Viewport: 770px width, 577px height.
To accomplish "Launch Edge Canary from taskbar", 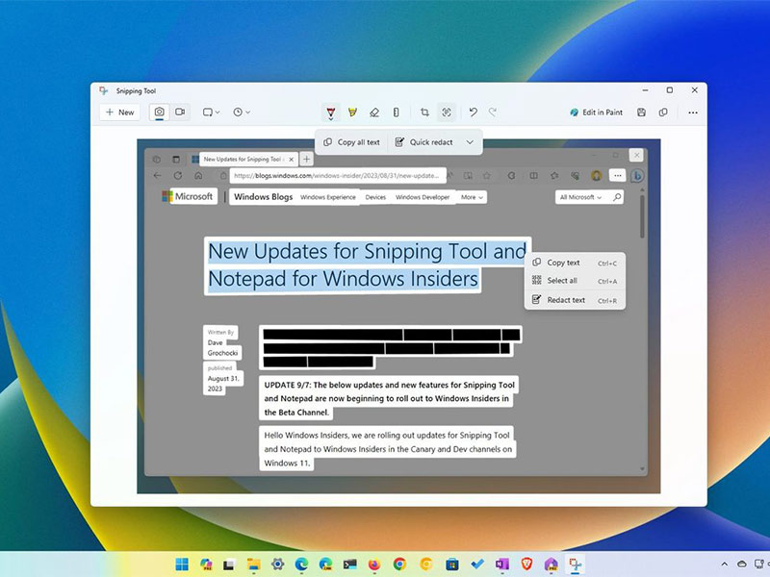I will click(x=325, y=564).
